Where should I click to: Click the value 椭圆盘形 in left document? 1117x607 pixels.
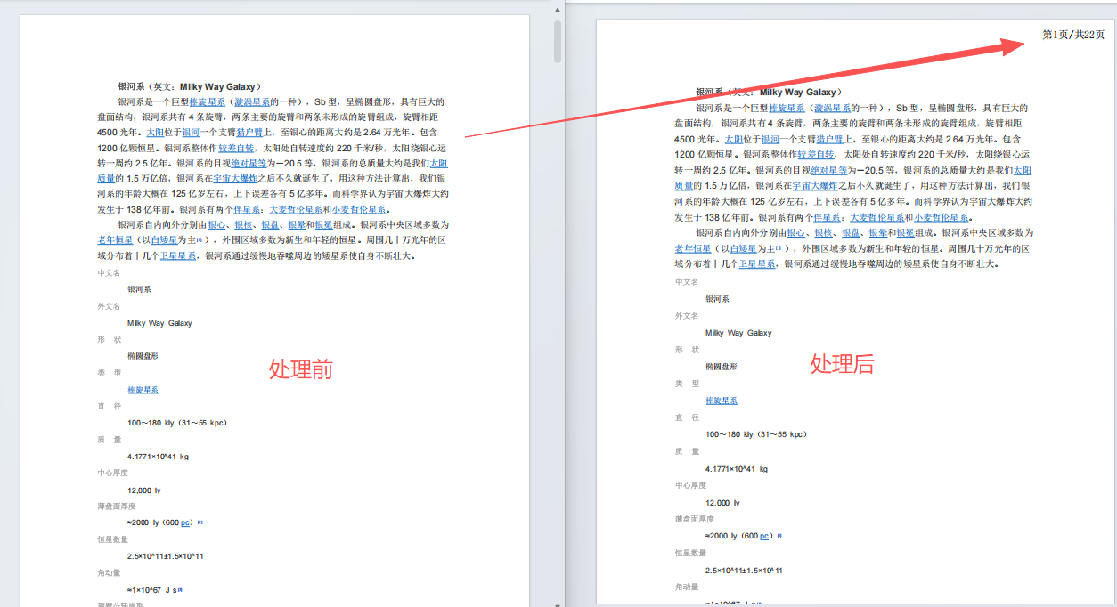pos(143,356)
